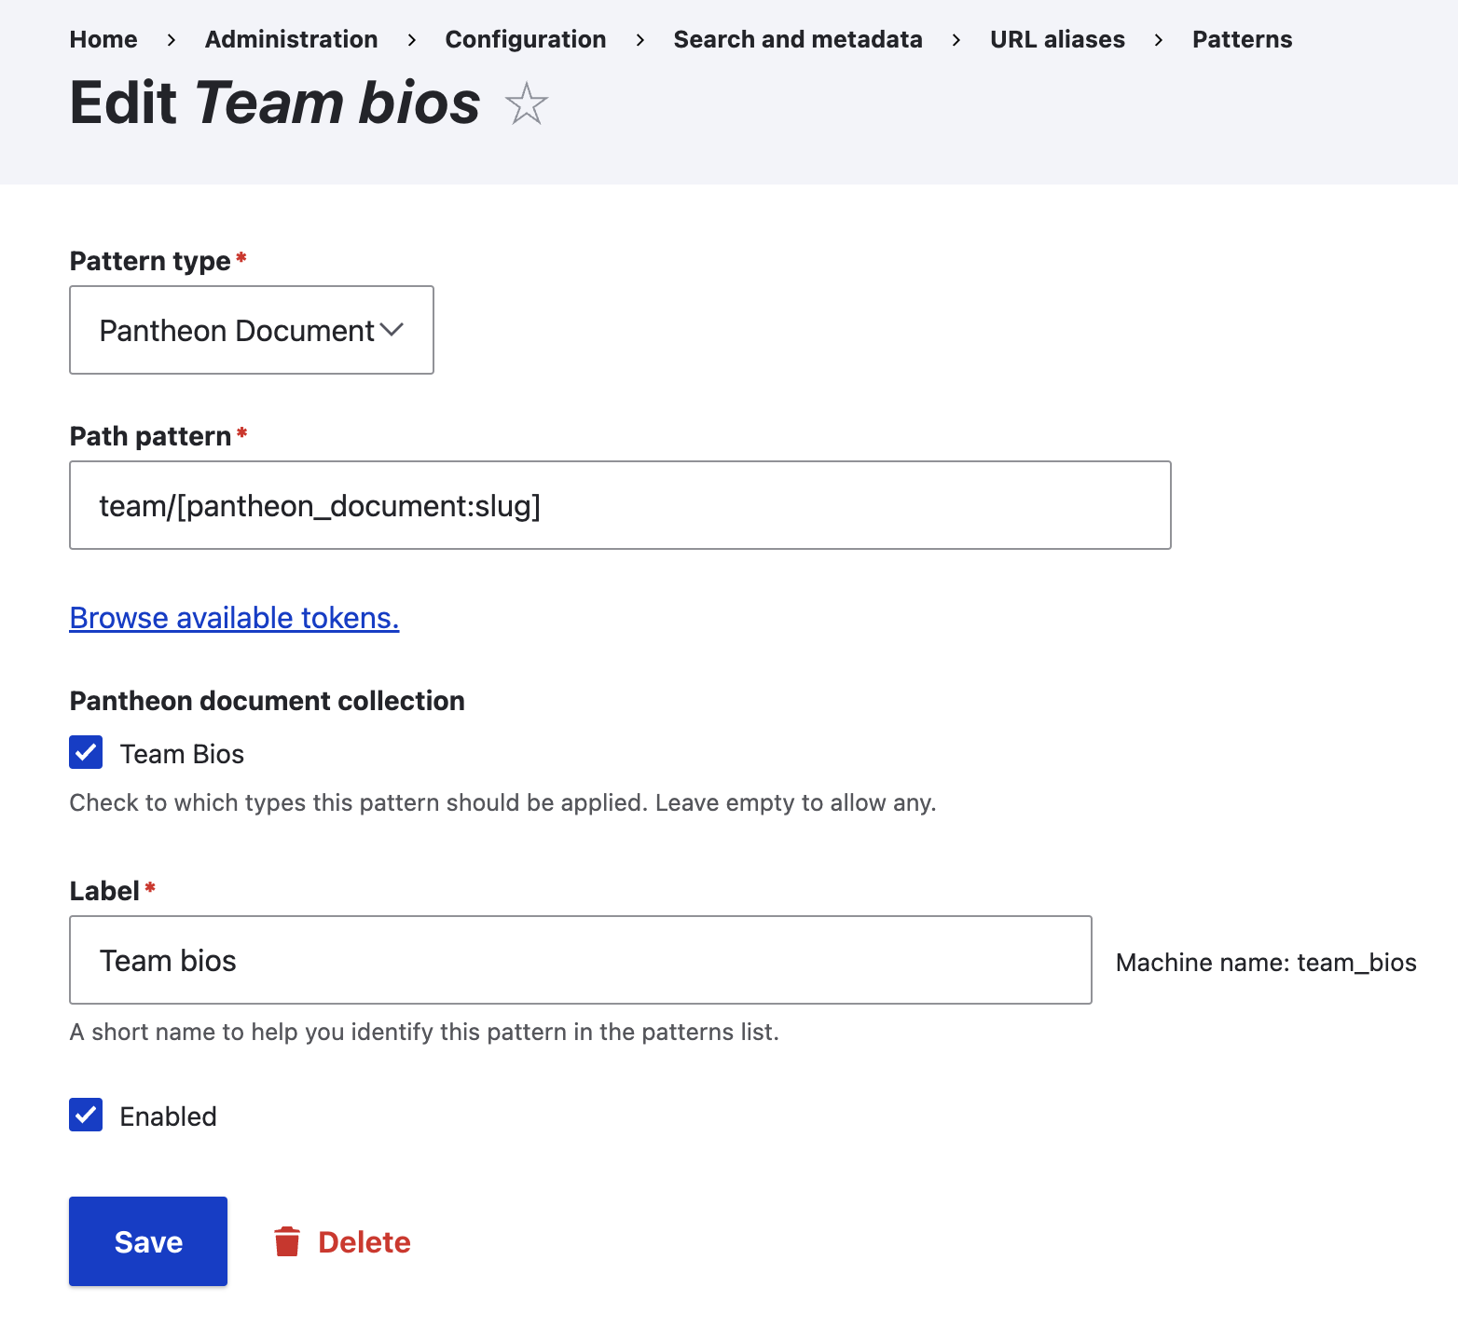Viewport: 1458px width, 1342px height.
Task: Click the "Enabled" checkbox label text
Action: tap(168, 1116)
